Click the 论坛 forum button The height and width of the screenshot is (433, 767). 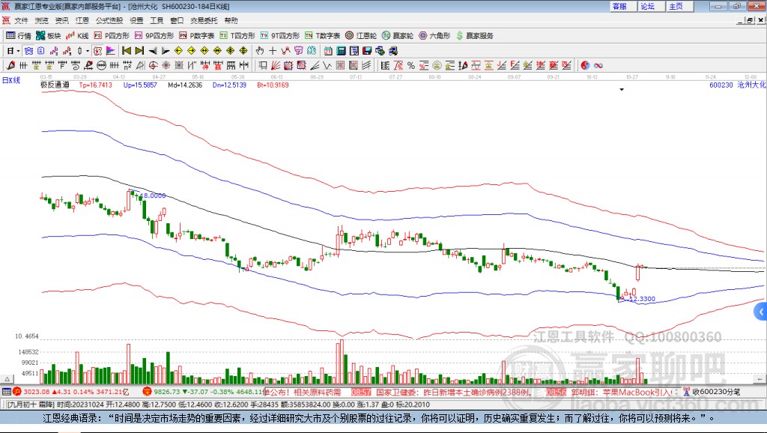tap(652, 6)
